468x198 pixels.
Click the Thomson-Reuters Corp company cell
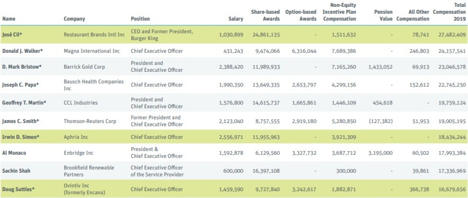pos(90,121)
